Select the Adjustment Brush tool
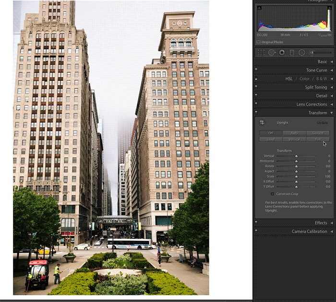The width and height of the screenshot is (336, 302). [321, 52]
